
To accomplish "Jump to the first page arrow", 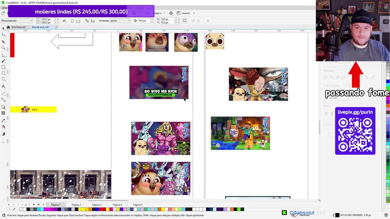I will pyautogui.click(x=13, y=205).
